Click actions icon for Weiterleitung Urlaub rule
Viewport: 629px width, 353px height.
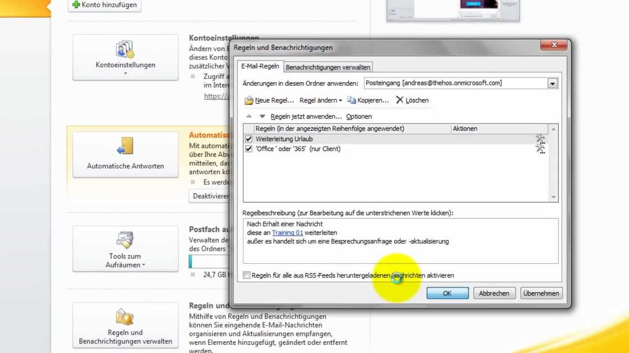(x=541, y=139)
